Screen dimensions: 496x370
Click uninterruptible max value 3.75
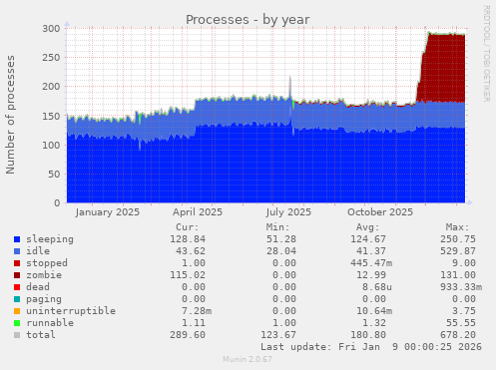pyautogui.click(x=464, y=311)
